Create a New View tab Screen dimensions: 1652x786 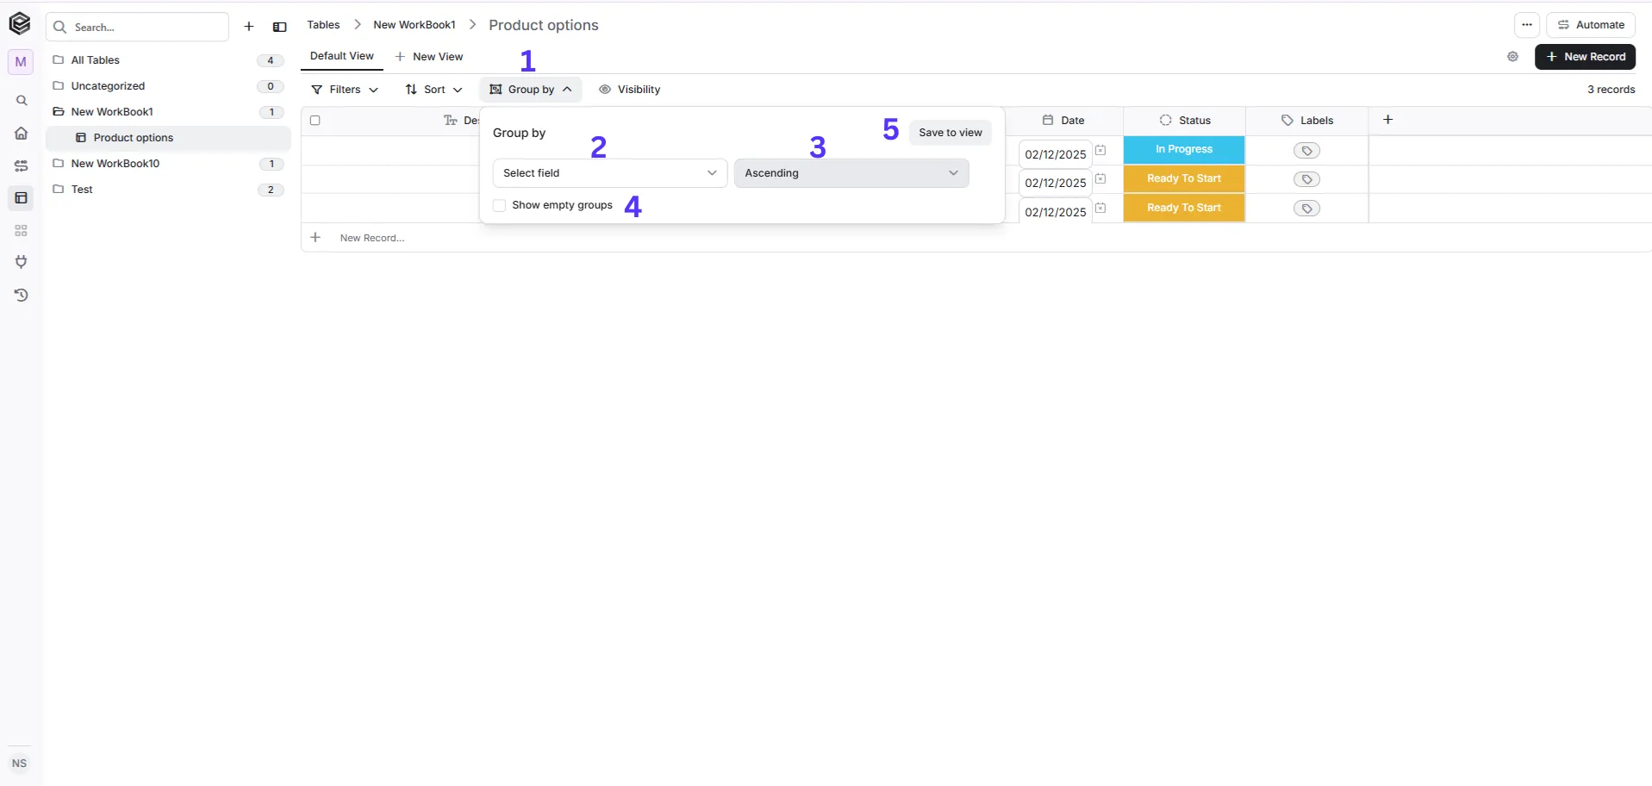pos(429,57)
